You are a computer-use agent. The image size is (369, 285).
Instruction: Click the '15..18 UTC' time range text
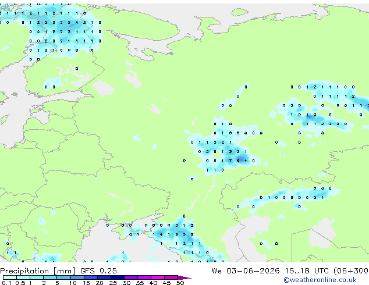click(307, 271)
